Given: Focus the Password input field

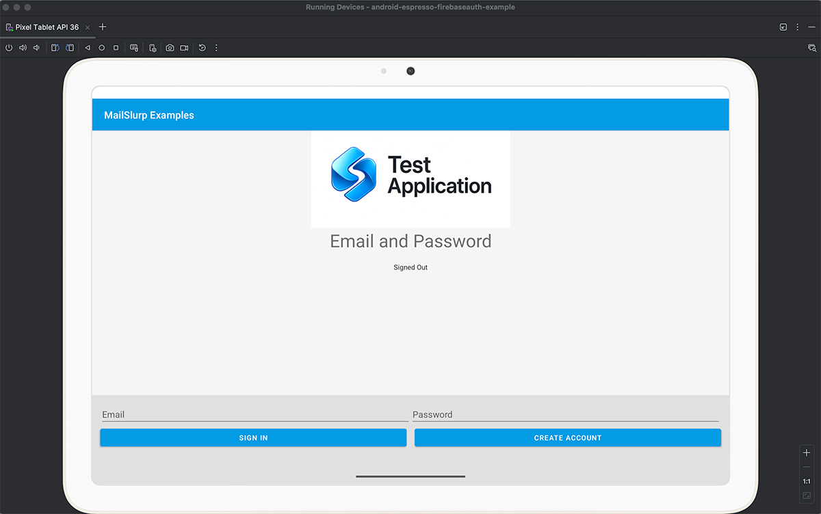Looking at the screenshot, I should [x=566, y=414].
